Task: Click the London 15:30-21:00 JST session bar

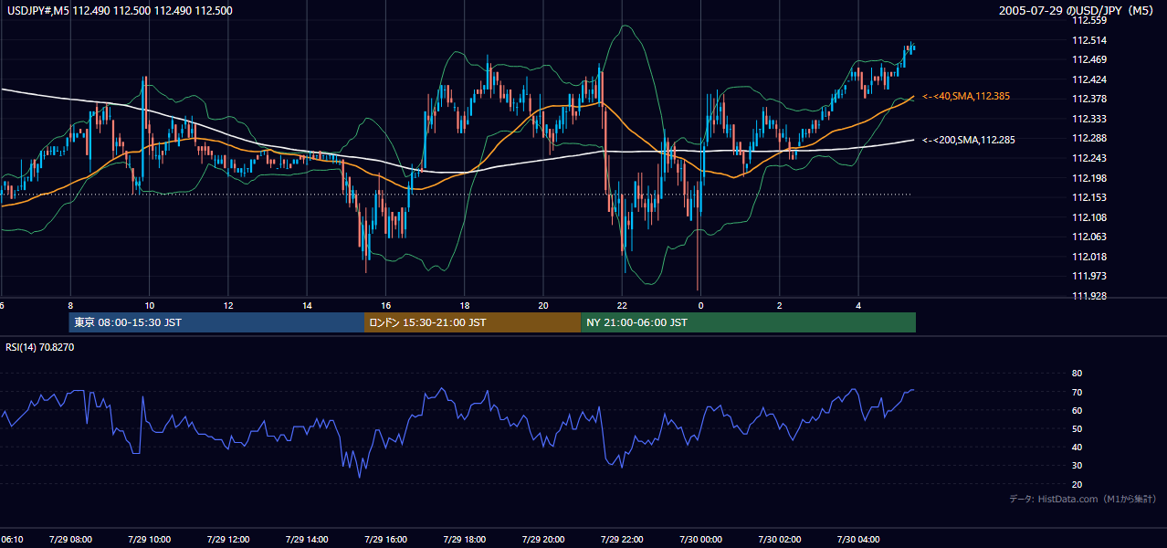Action: (472, 322)
